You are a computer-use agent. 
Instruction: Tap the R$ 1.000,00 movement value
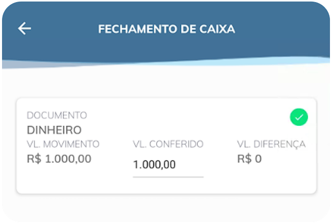pos(59,159)
